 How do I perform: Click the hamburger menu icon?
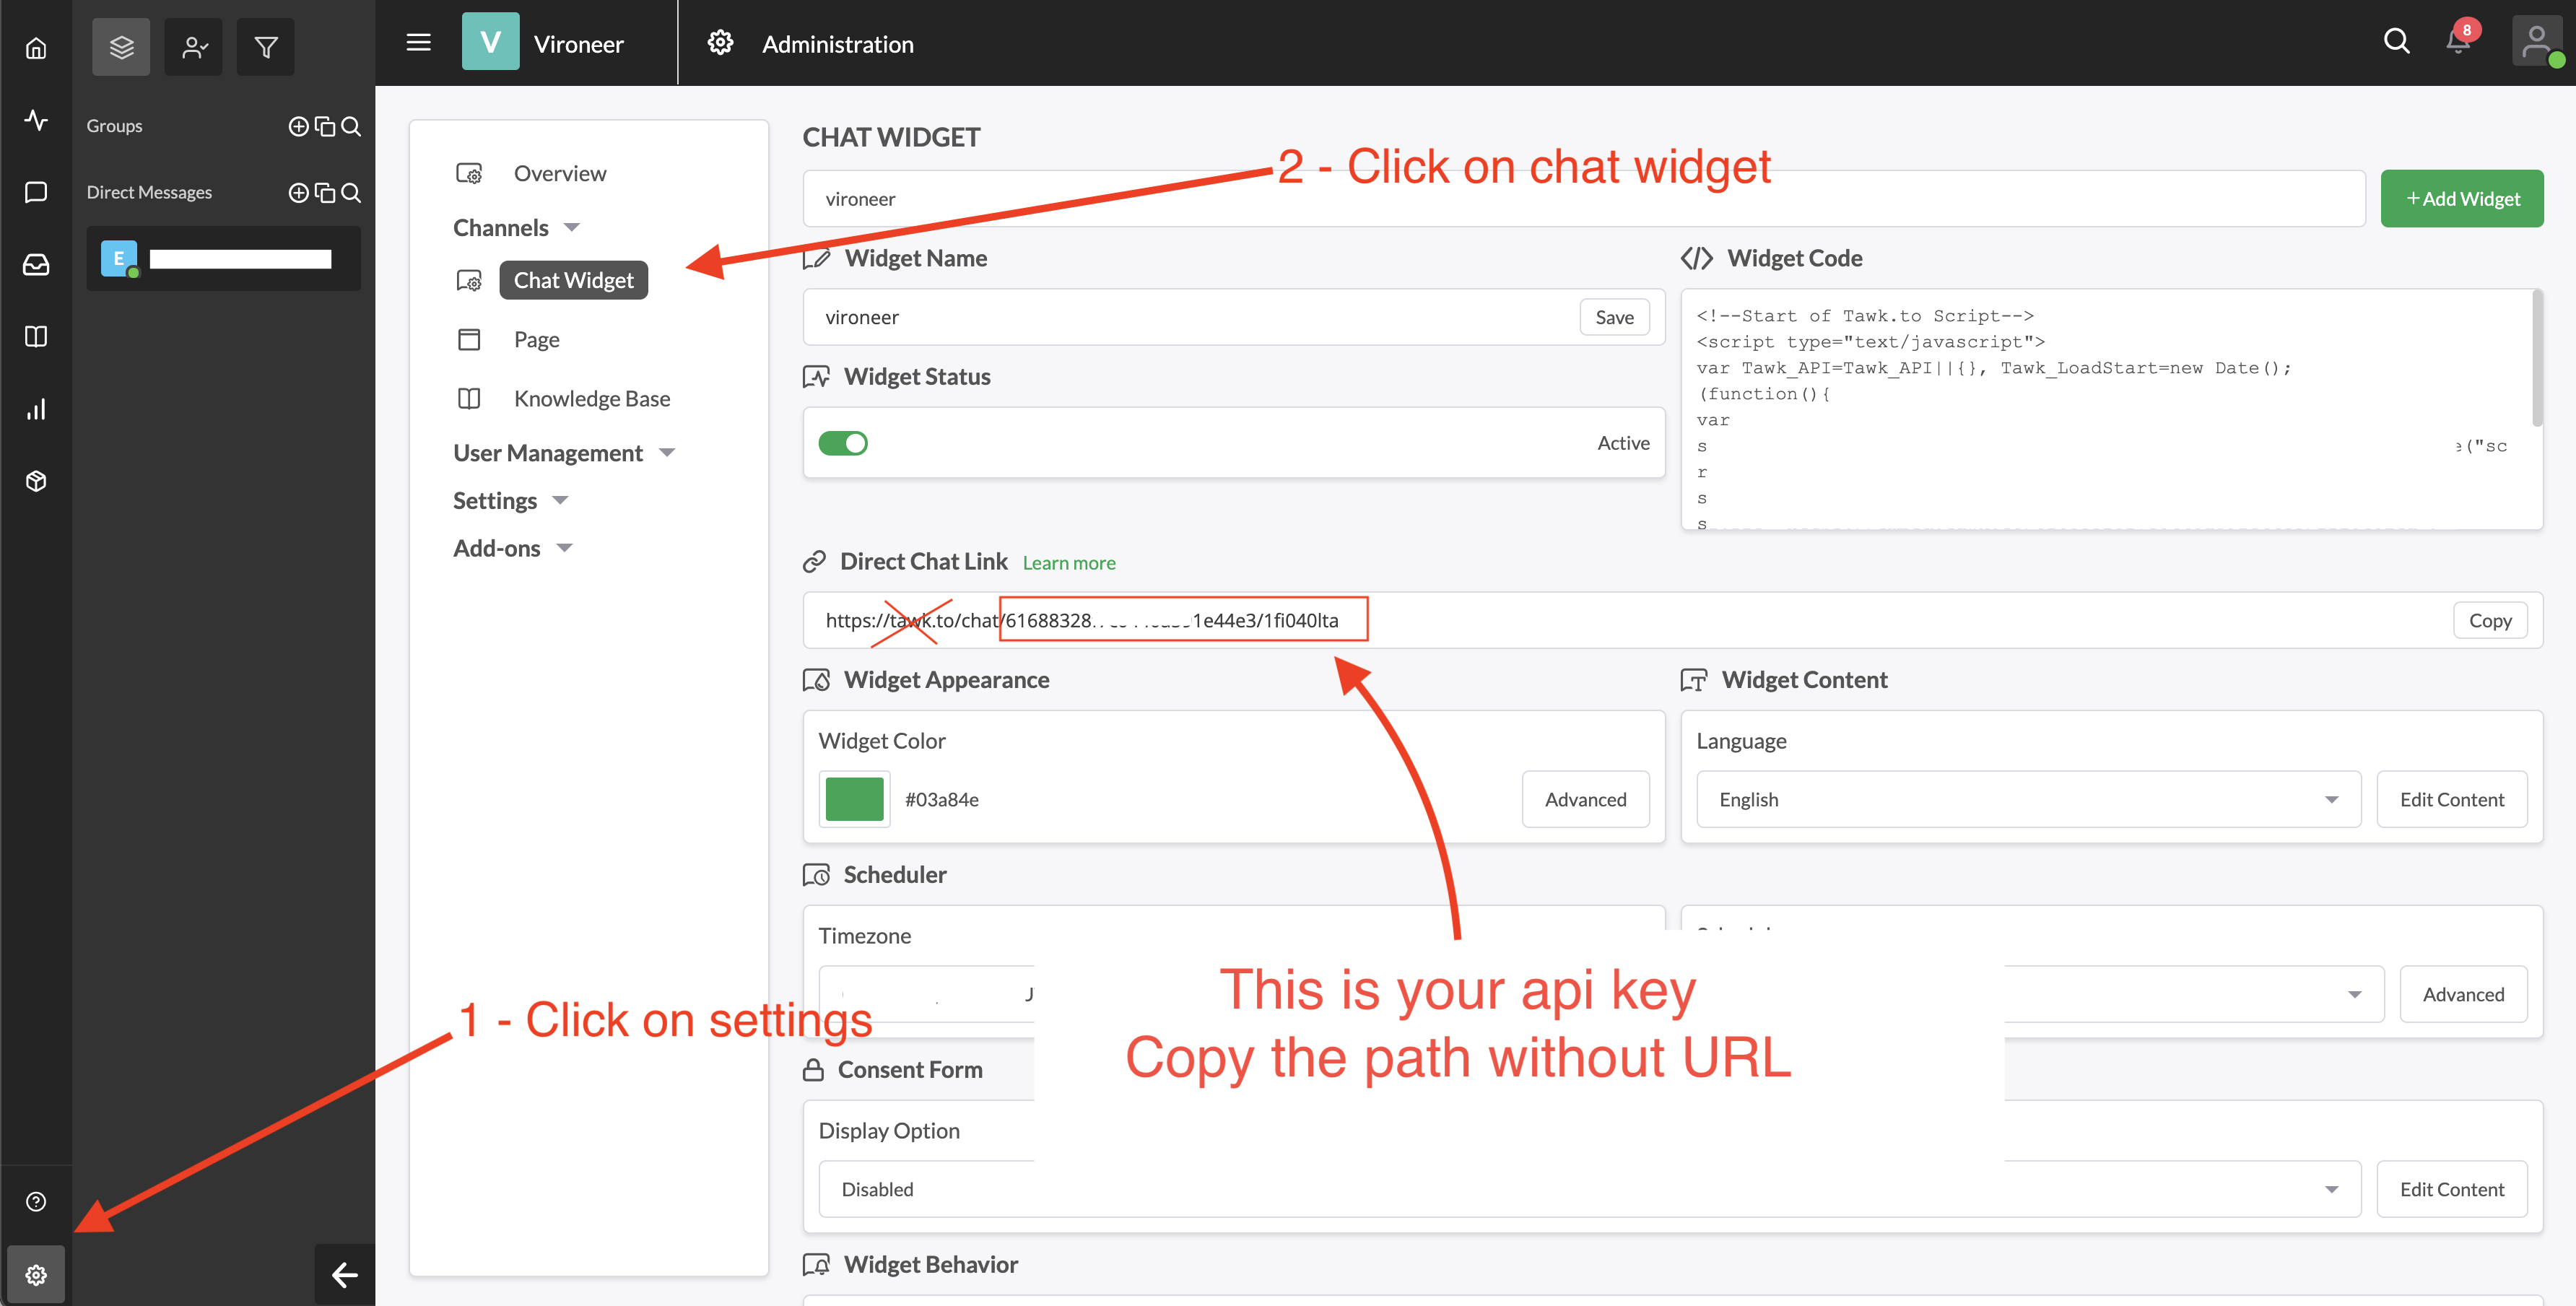[x=418, y=43]
